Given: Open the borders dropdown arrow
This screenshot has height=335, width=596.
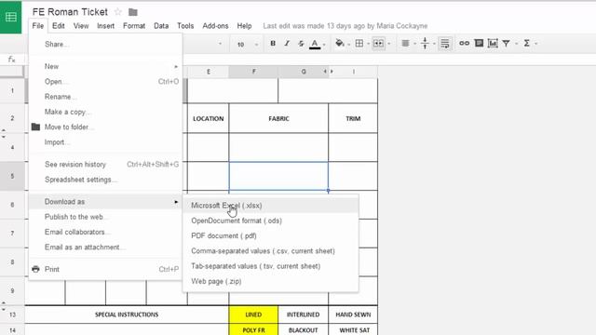Looking at the screenshot, I should 369,44.
